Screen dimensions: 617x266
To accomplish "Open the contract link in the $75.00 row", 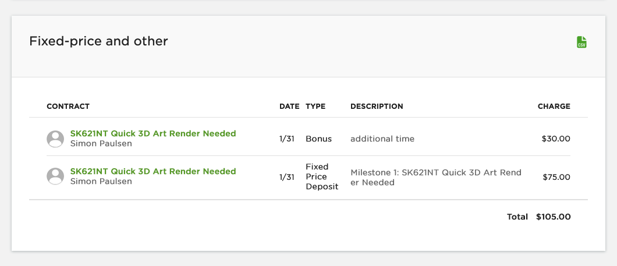I will [x=153, y=171].
